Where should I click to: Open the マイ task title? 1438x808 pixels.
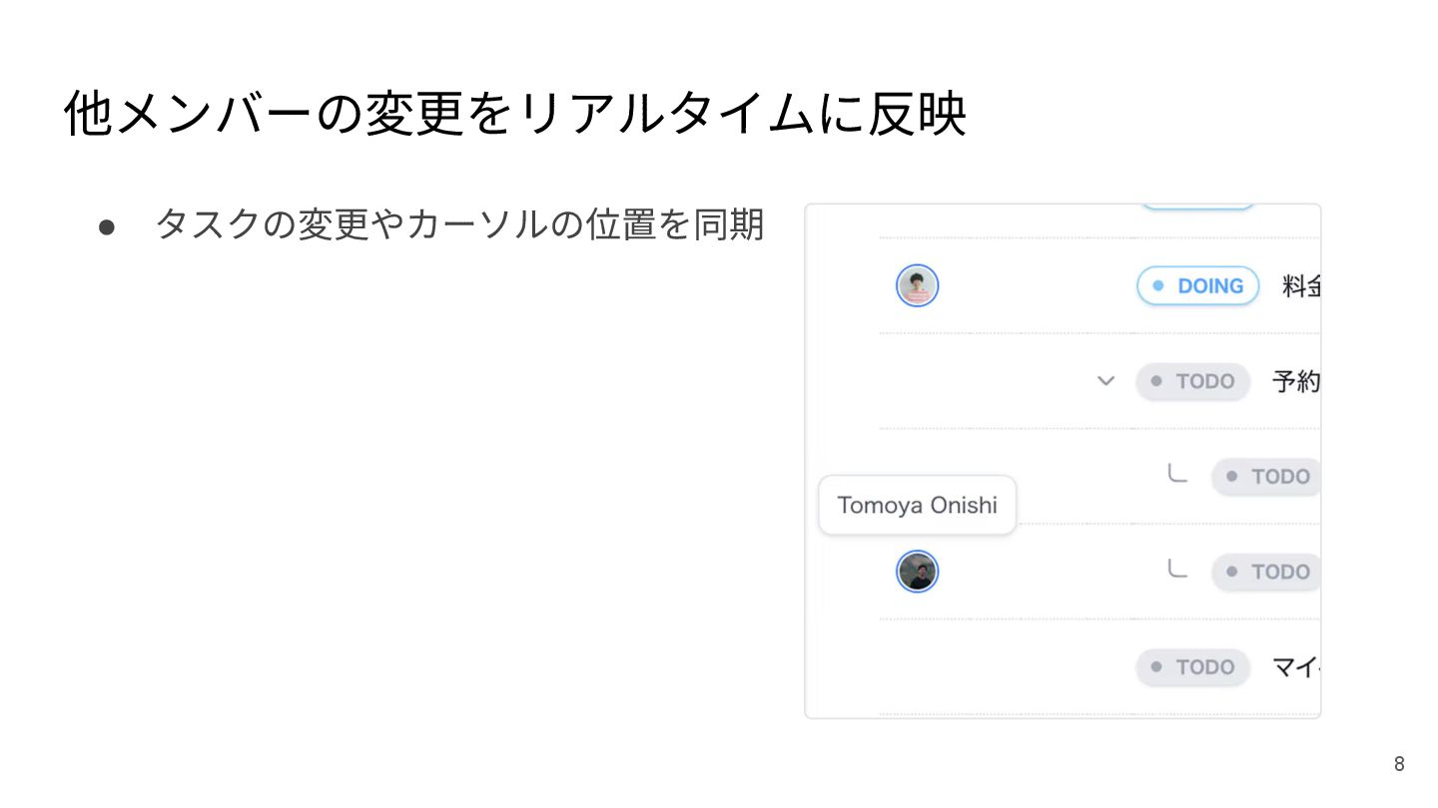[1296, 666]
